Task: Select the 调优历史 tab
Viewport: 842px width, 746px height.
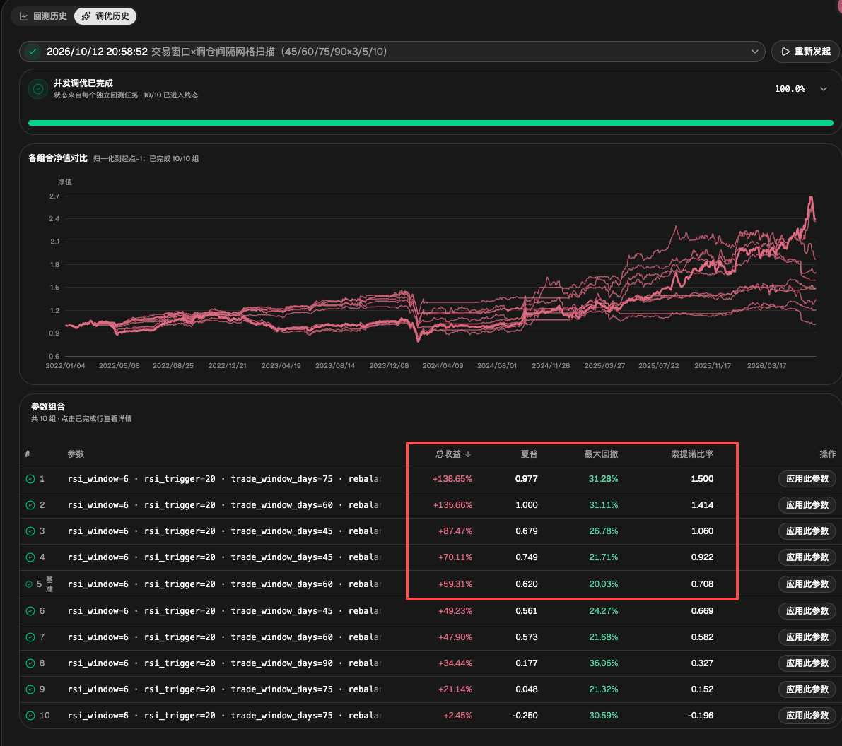Action: pyautogui.click(x=105, y=16)
